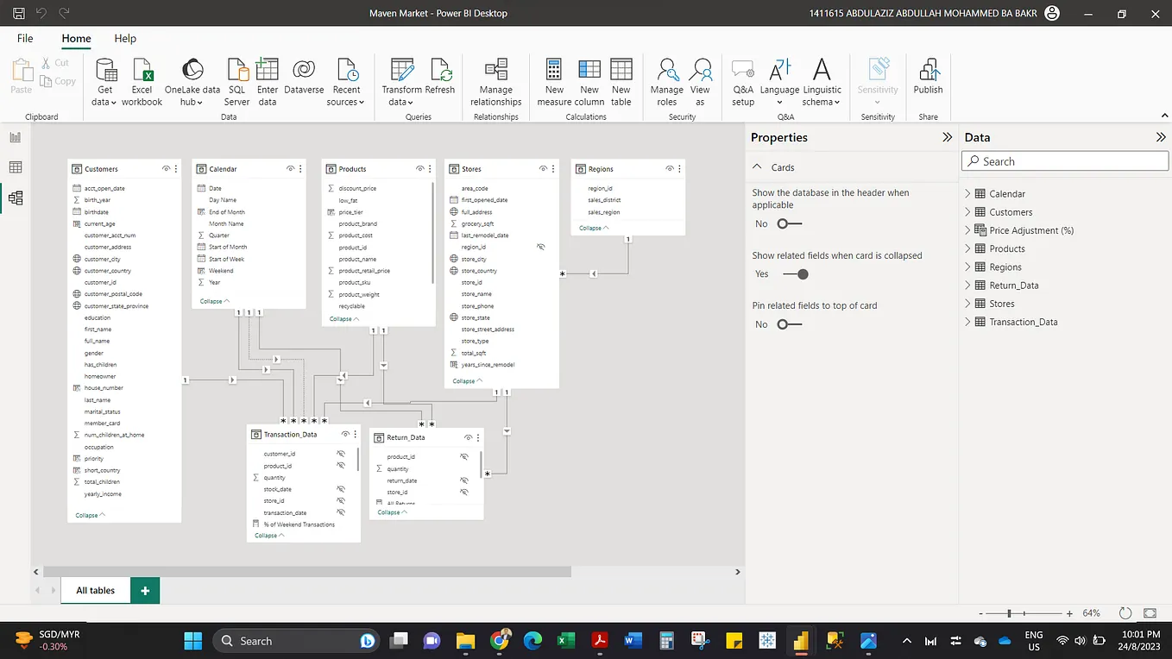
Task: Open the Help menu
Action: [x=125, y=38]
